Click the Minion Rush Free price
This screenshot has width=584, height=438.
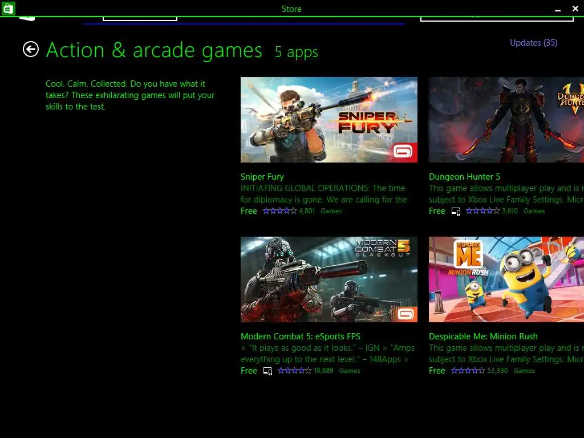pos(437,371)
